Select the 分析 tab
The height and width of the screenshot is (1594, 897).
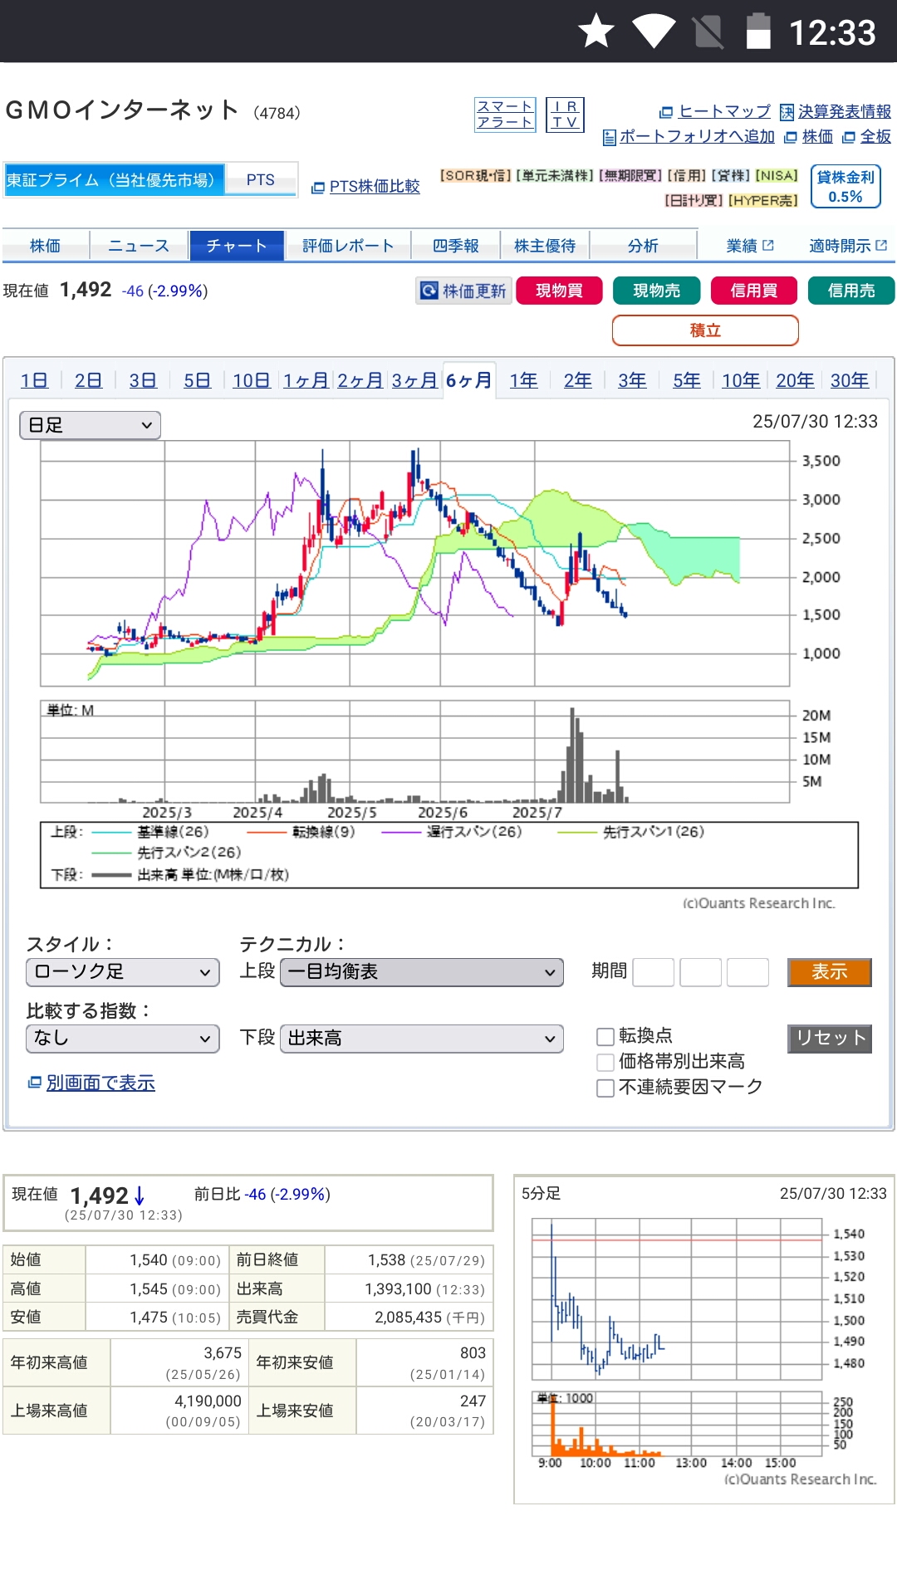(x=643, y=246)
